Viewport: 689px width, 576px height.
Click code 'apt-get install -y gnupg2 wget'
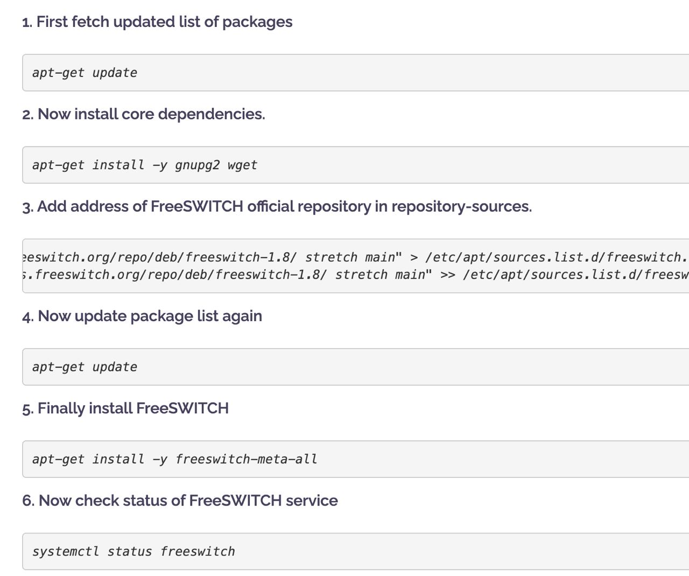[x=145, y=165]
